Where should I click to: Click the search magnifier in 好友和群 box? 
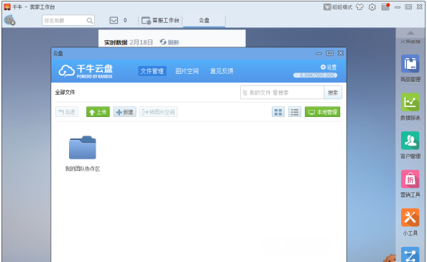(90, 20)
